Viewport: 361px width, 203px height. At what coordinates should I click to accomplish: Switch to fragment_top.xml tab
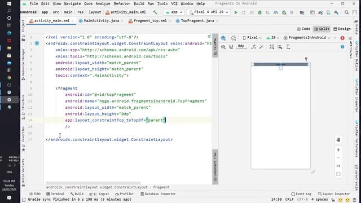(x=150, y=21)
